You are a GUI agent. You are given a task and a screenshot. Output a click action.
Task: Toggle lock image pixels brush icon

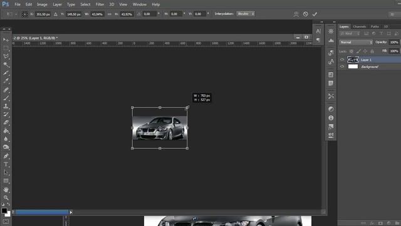[358, 51]
